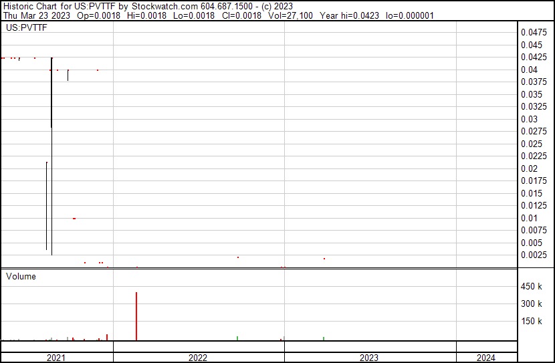
Task: Click the Thu Mar 23 2023 date text
Action: point(37,15)
